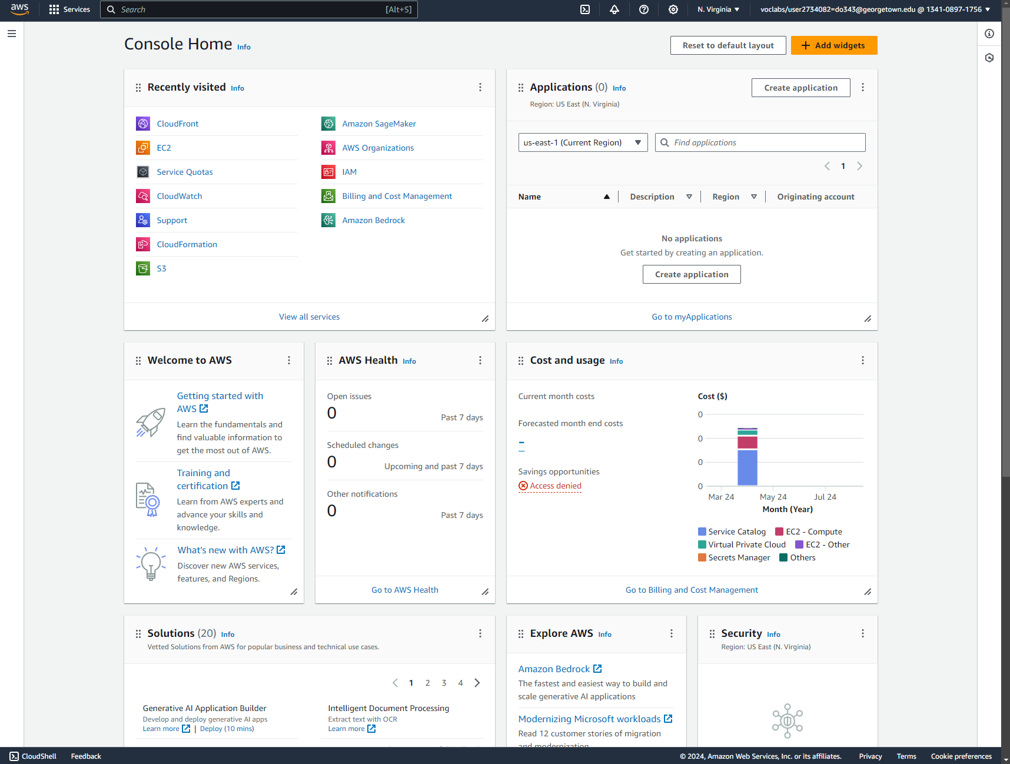Focus the Find applications search field
1010x764 pixels.
click(760, 142)
